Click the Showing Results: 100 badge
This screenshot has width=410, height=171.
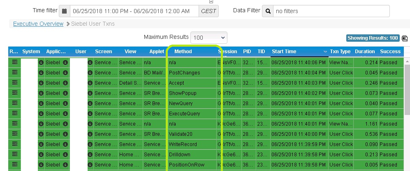pyautogui.click(x=373, y=38)
